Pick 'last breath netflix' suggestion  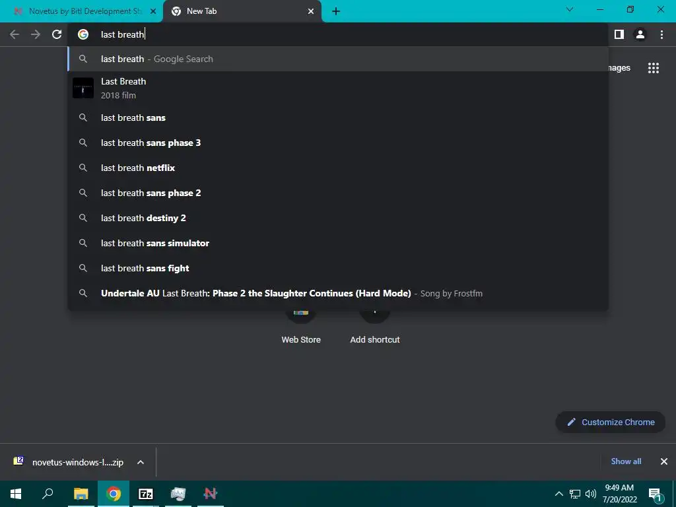coord(338,168)
